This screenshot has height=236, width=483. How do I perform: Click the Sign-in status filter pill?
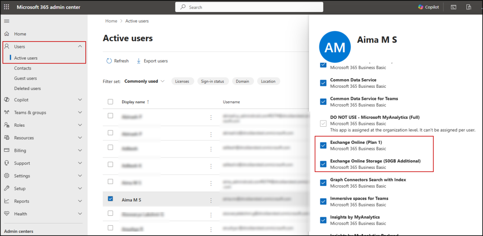212,81
